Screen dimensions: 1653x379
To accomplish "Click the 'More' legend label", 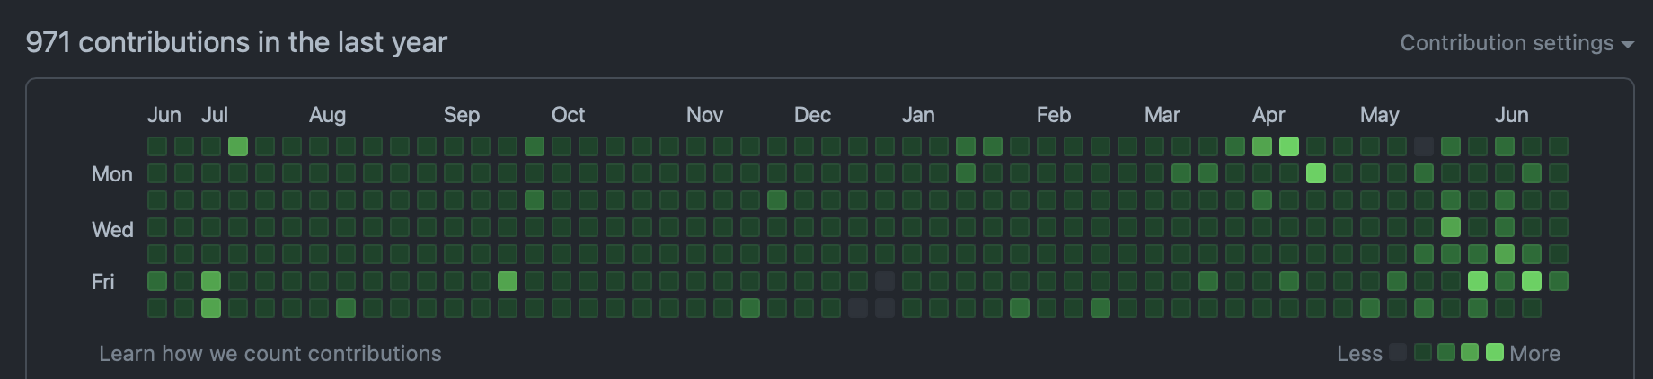I will click(x=1534, y=354).
